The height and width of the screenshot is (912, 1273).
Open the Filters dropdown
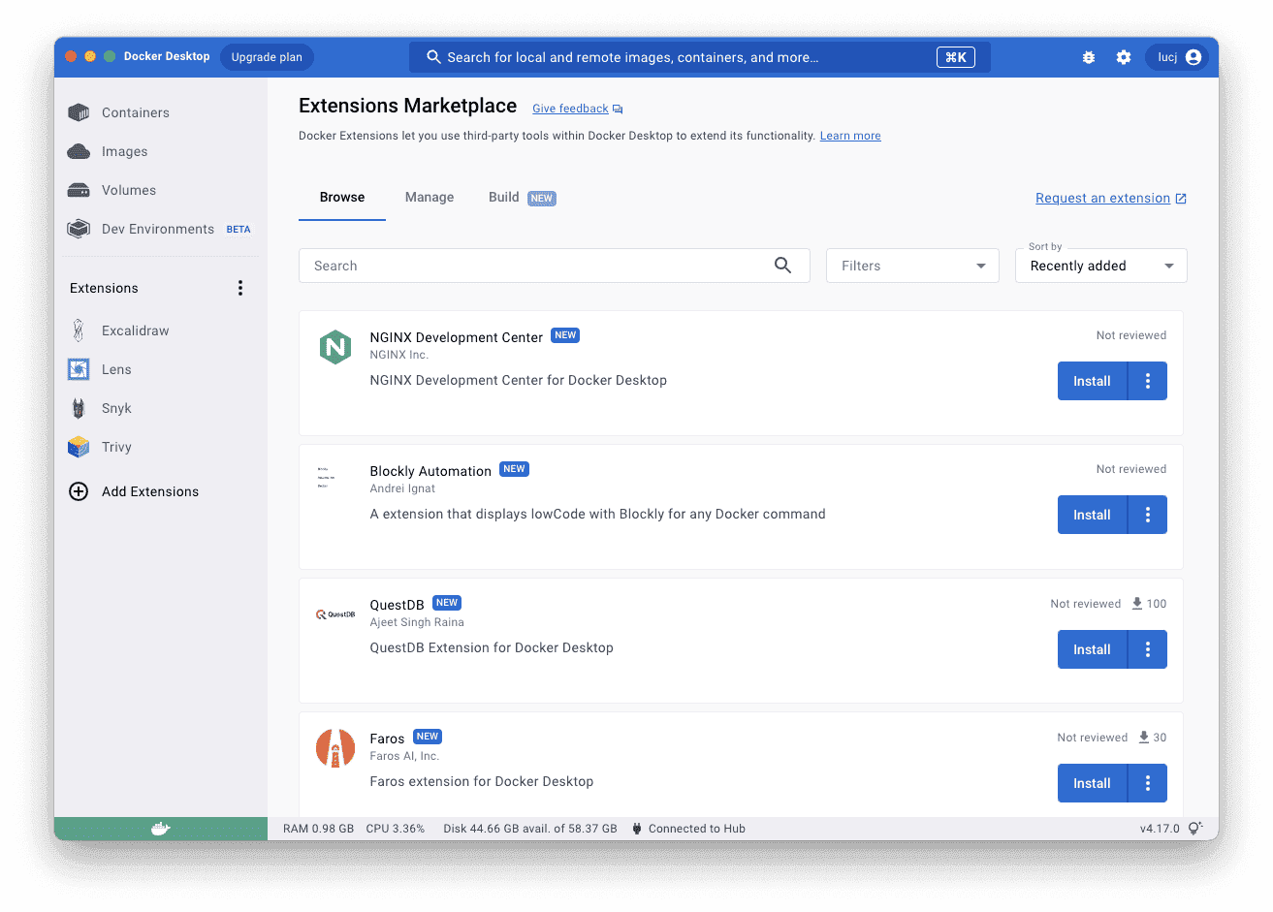point(912,266)
